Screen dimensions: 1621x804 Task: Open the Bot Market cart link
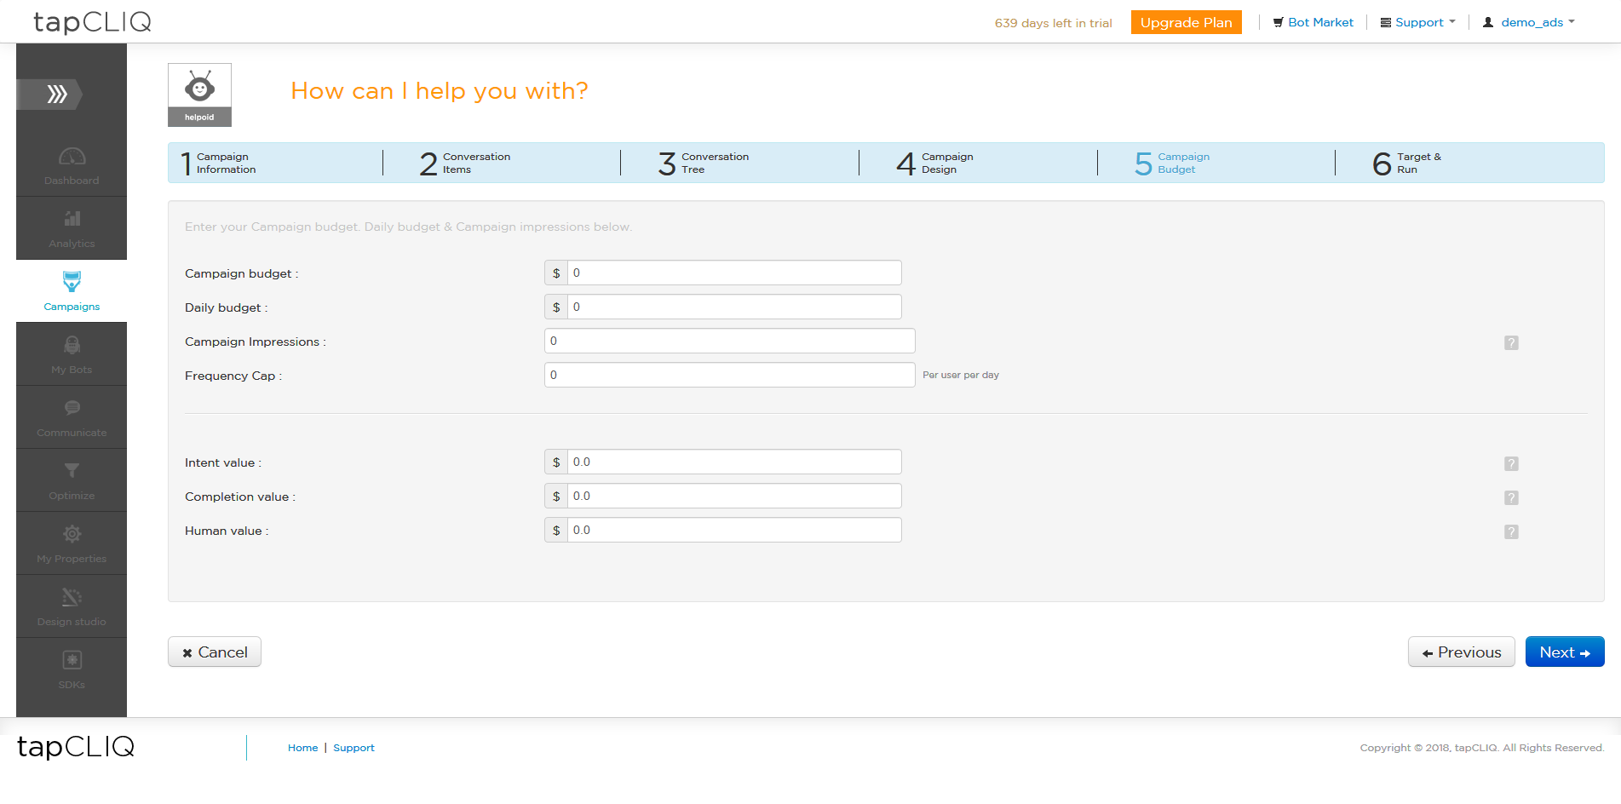[1313, 22]
